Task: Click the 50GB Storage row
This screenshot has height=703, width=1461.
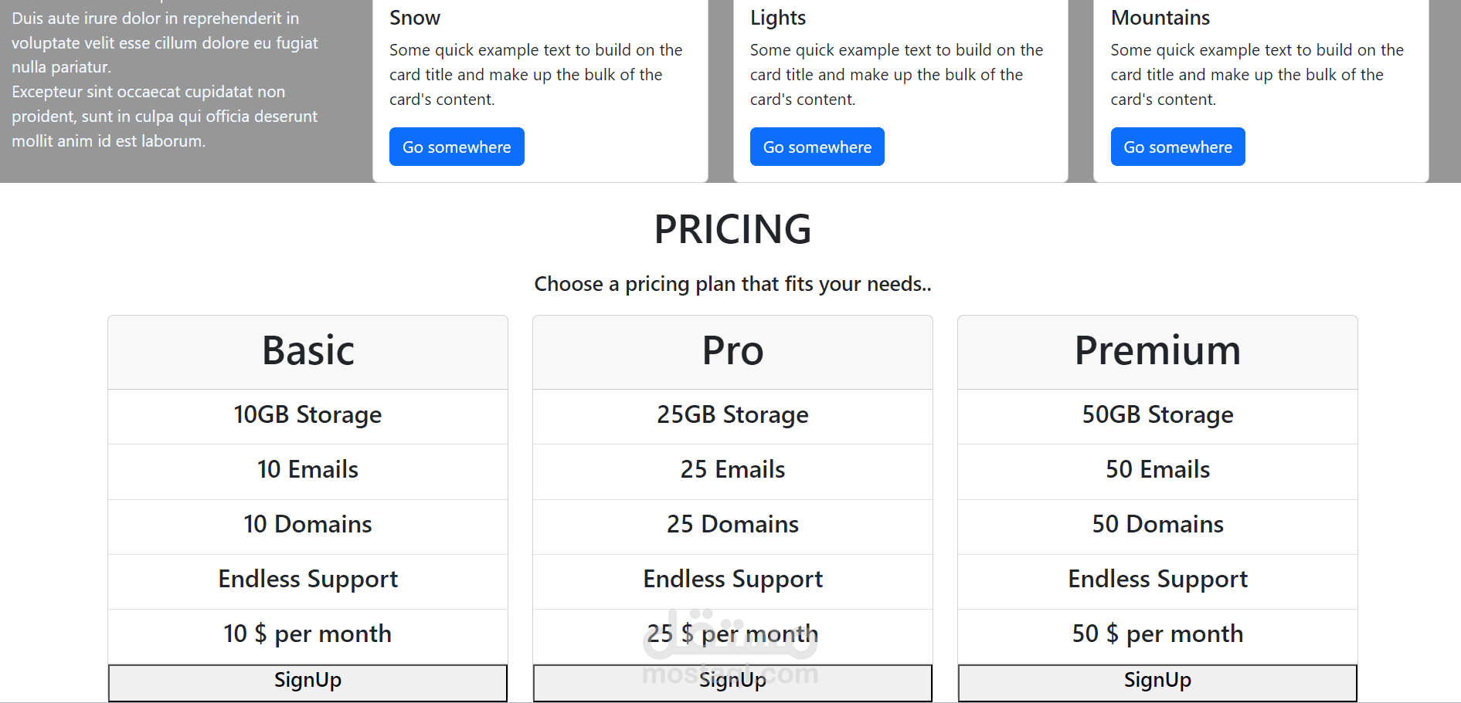Action: click(1157, 415)
